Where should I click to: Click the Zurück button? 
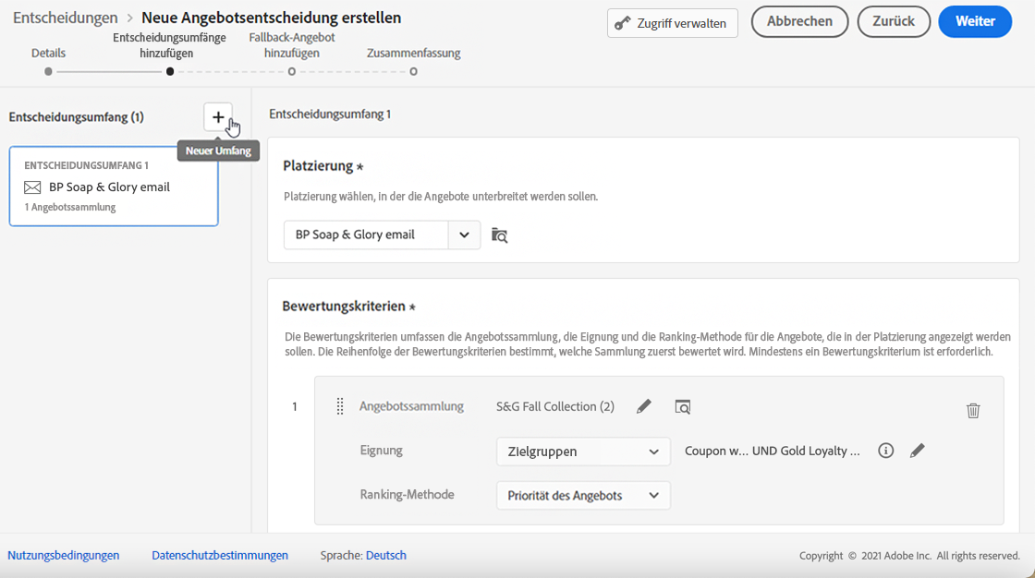(894, 21)
